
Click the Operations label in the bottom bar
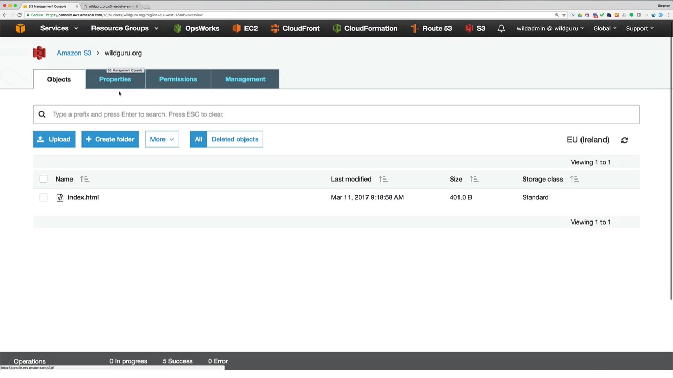[29, 361]
